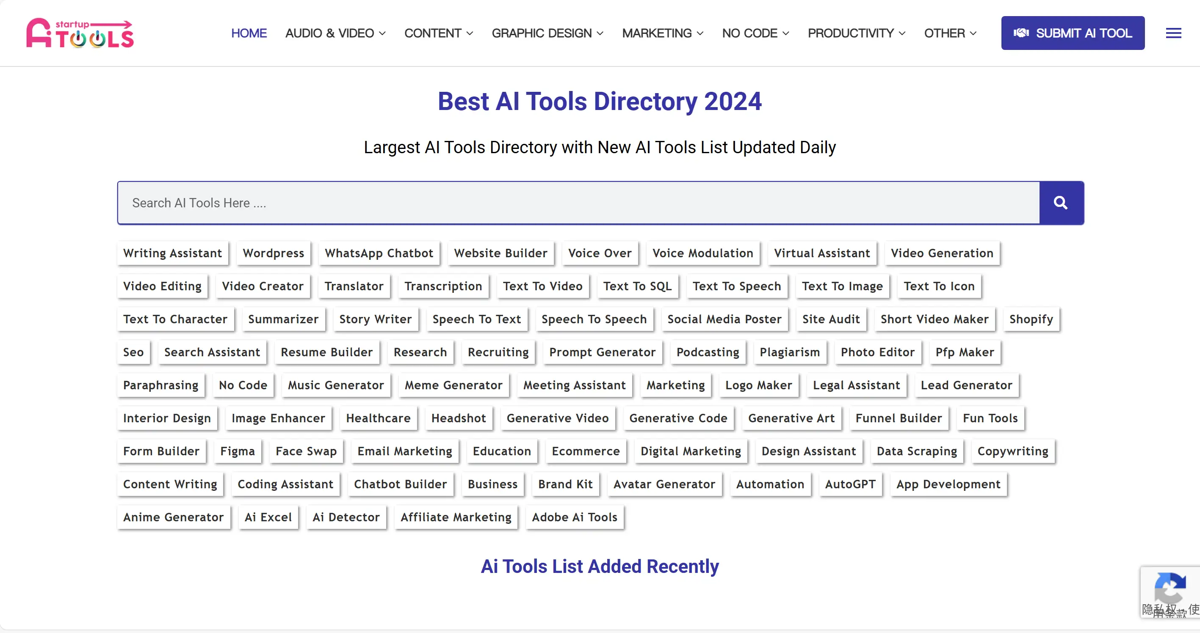Open the Pfp Maker category
Image resolution: width=1200 pixels, height=633 pixels.
tap(965, 352)
